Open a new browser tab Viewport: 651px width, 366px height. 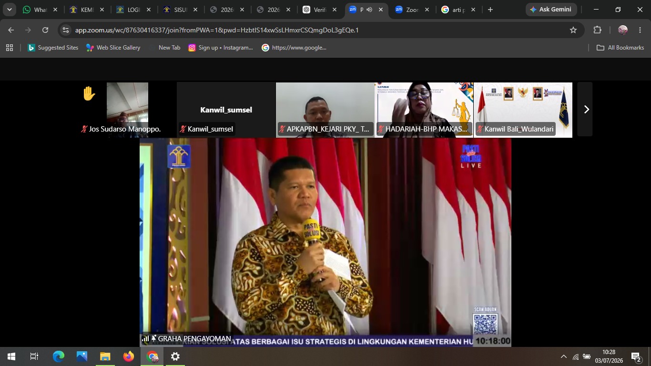coord(490,10)
